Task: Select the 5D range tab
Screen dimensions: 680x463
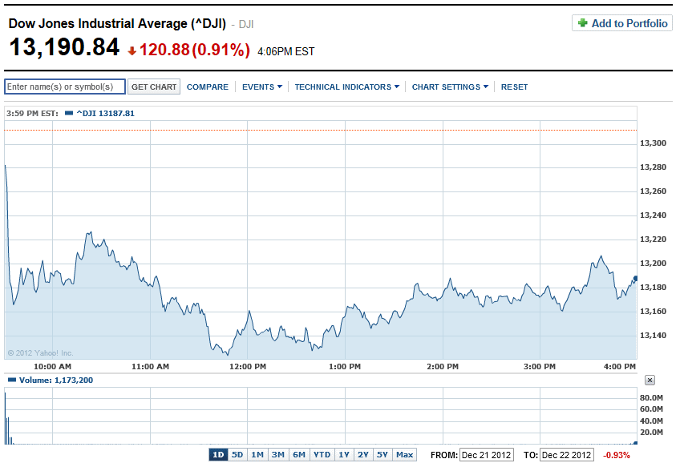Action: [x=237, y=455]
